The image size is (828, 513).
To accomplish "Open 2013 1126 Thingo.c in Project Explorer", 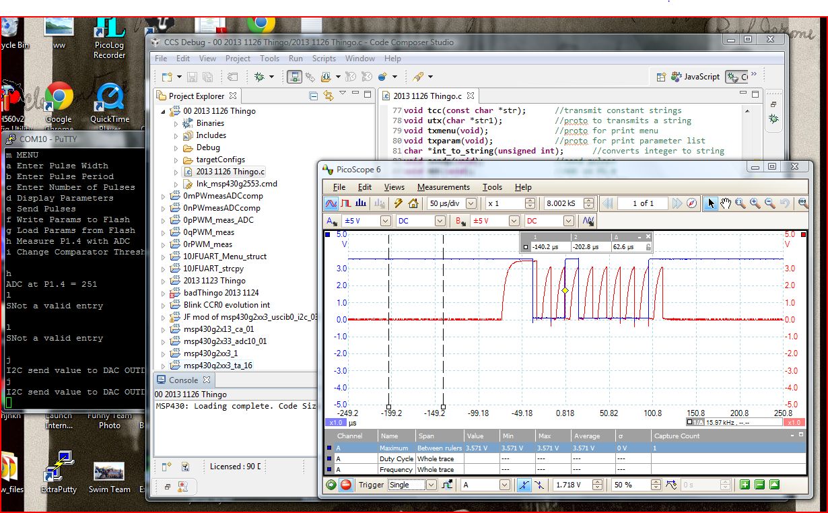I will click(x=231, y=172).
